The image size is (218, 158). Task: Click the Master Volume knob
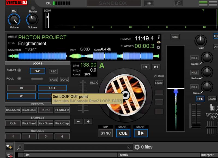[32, 20]
